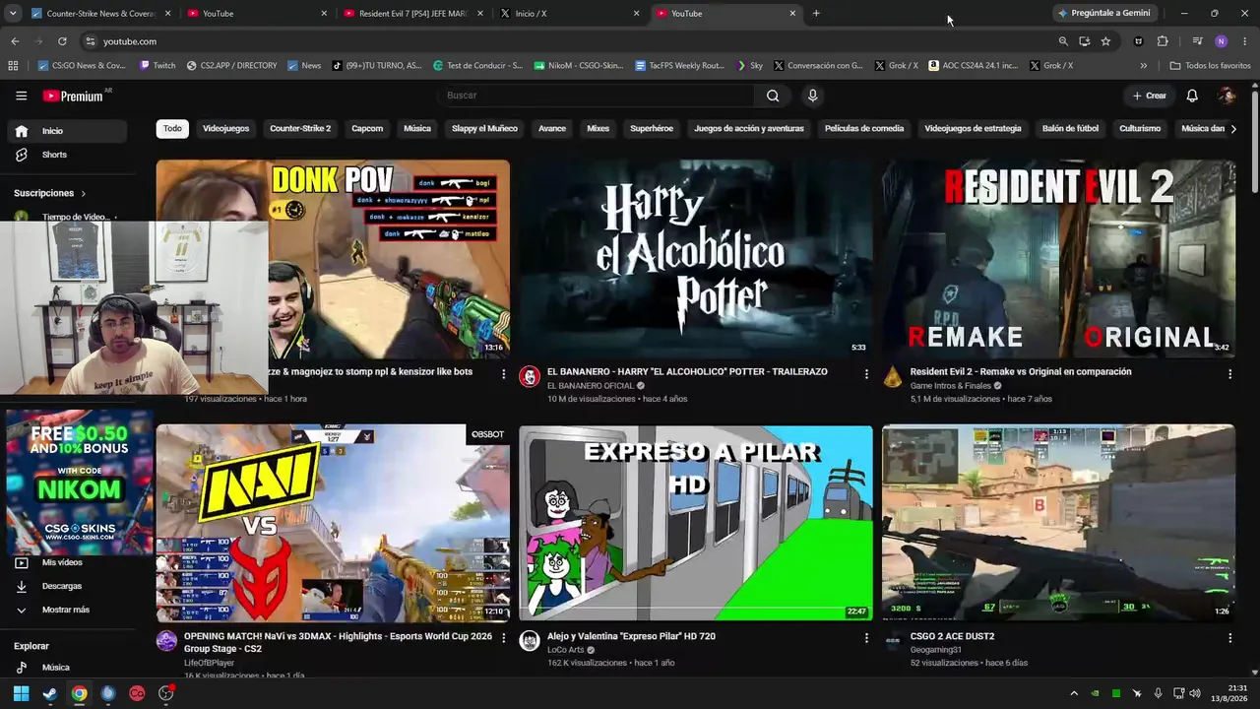Viewport: 1260px width, 709px height.
Task: Show more category chips with the right arrow
Action: pos(1233,129)
